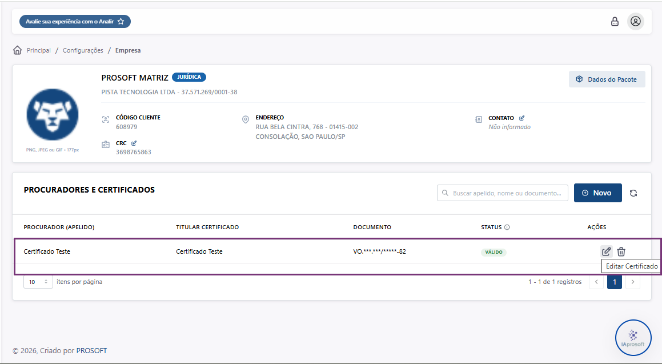This screenshot has height=364, width=662.
Task: Click the 1 - 1 de 1 registros text
Action: [x=555, y=282]
